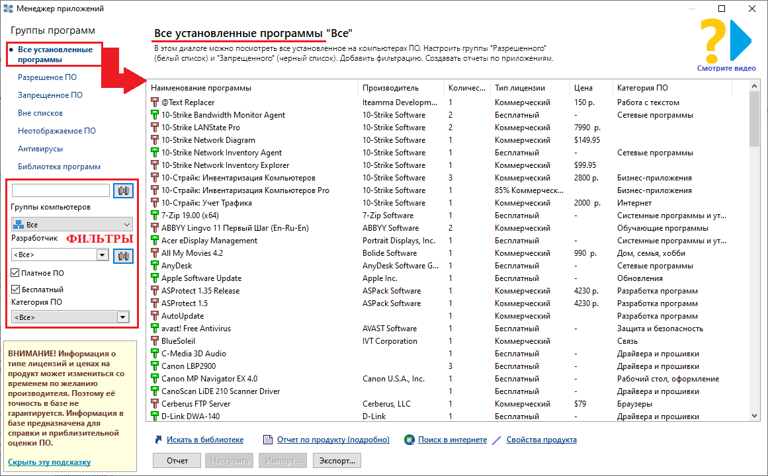Open Отчет по продукту (подробно) link
Image resolution: width=768 pixels, height=476 pixels.
point(333,440)
